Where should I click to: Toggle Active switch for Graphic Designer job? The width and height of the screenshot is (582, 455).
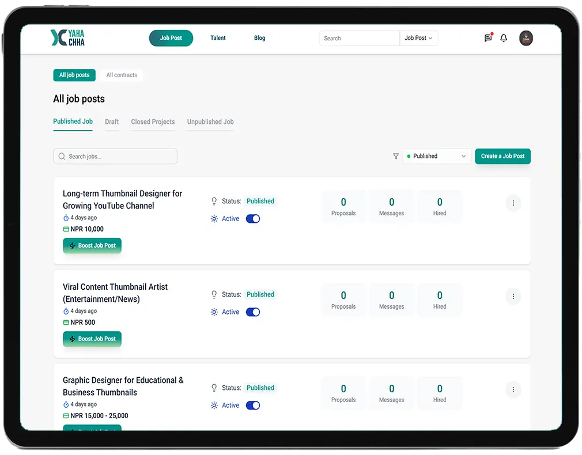[253, 405]
